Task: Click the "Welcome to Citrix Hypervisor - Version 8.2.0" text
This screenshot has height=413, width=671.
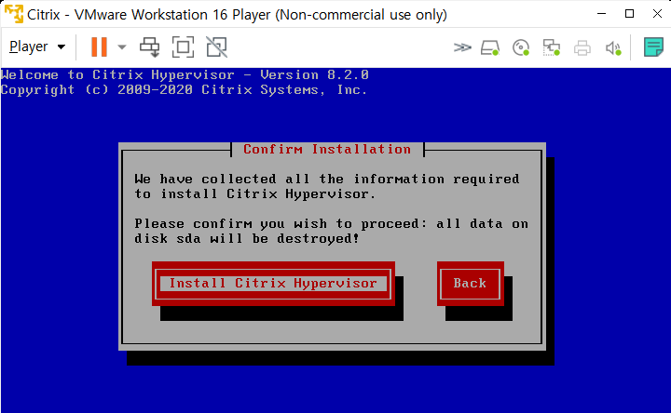Action: [x=185, y=74]
